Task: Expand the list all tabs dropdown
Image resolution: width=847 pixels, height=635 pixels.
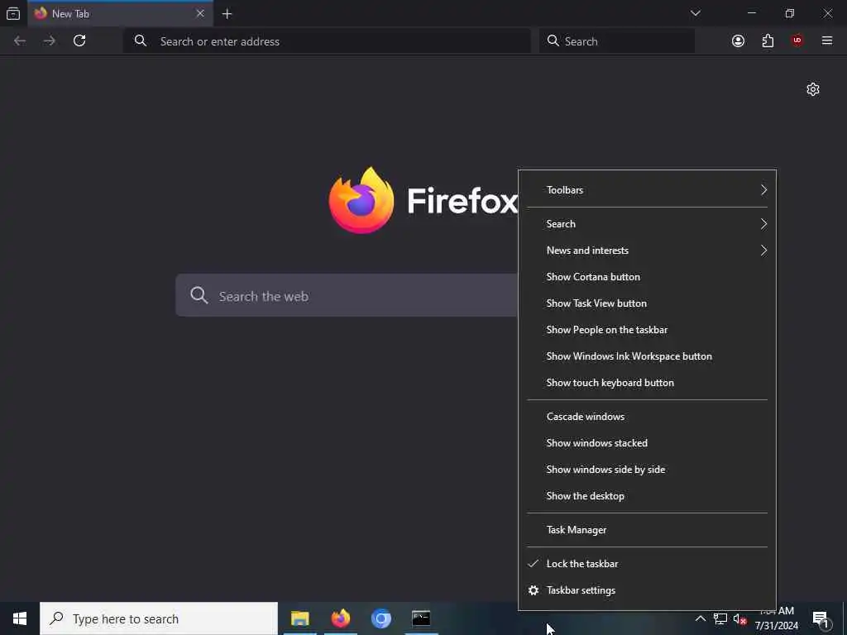Action: coord(695,13)
